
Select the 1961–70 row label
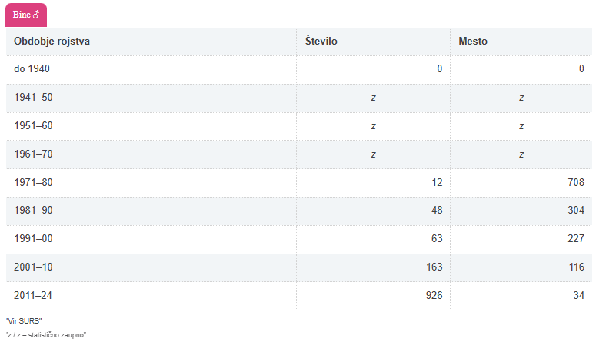[33, 154]
